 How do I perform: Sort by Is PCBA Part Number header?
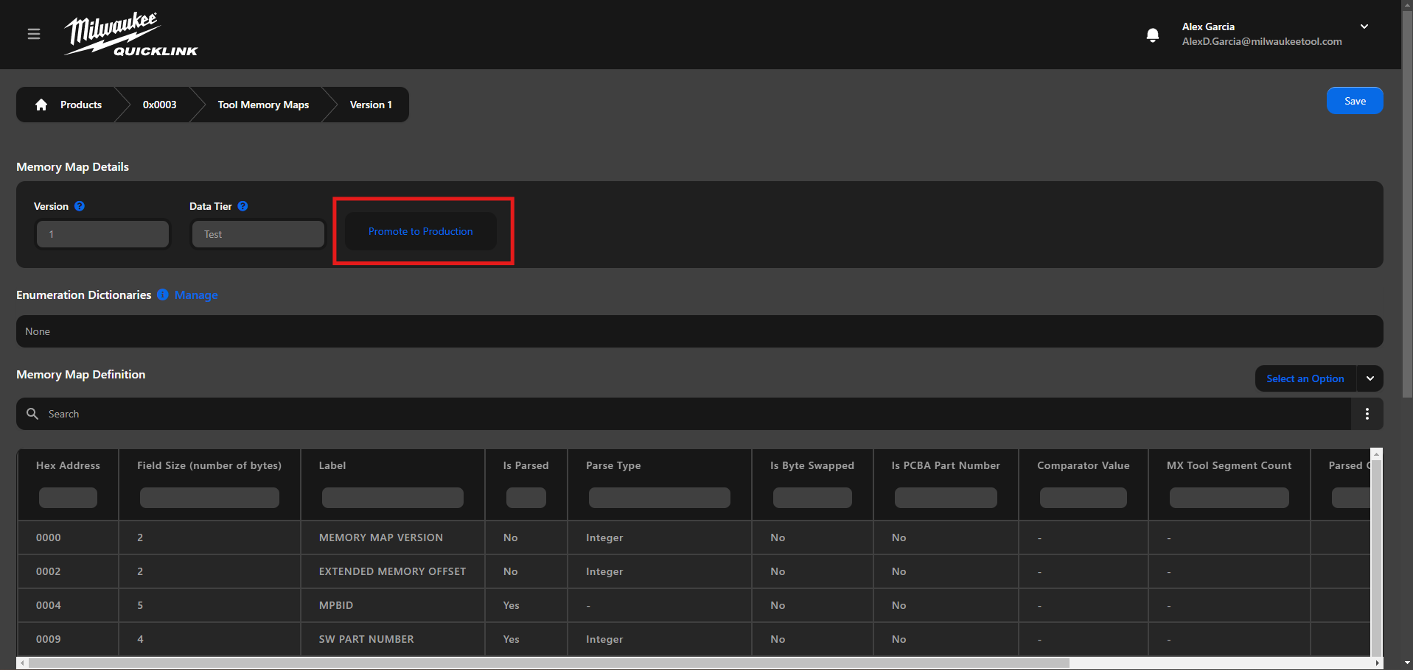click(946, 465)
